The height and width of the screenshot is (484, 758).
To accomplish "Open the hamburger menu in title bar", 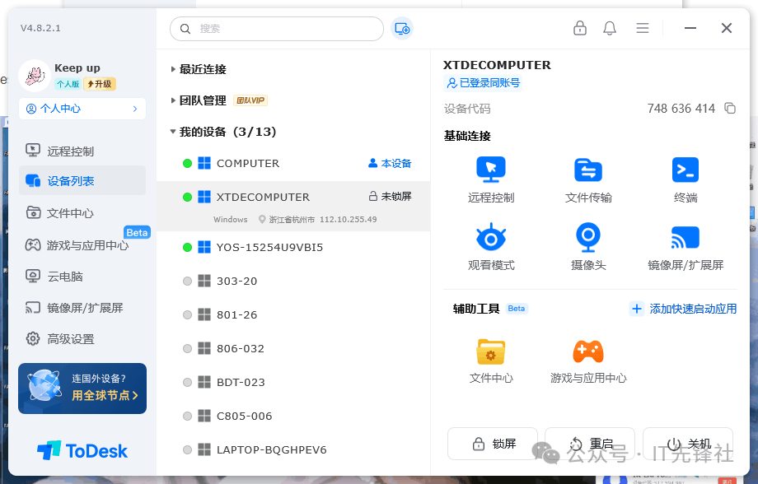I will (643, 28).
